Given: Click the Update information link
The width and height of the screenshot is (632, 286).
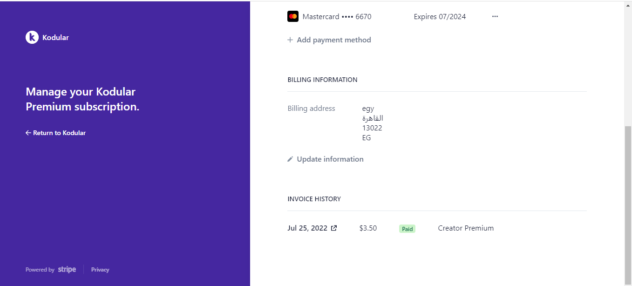Looking at the screenshot, I should pos(326,159).
